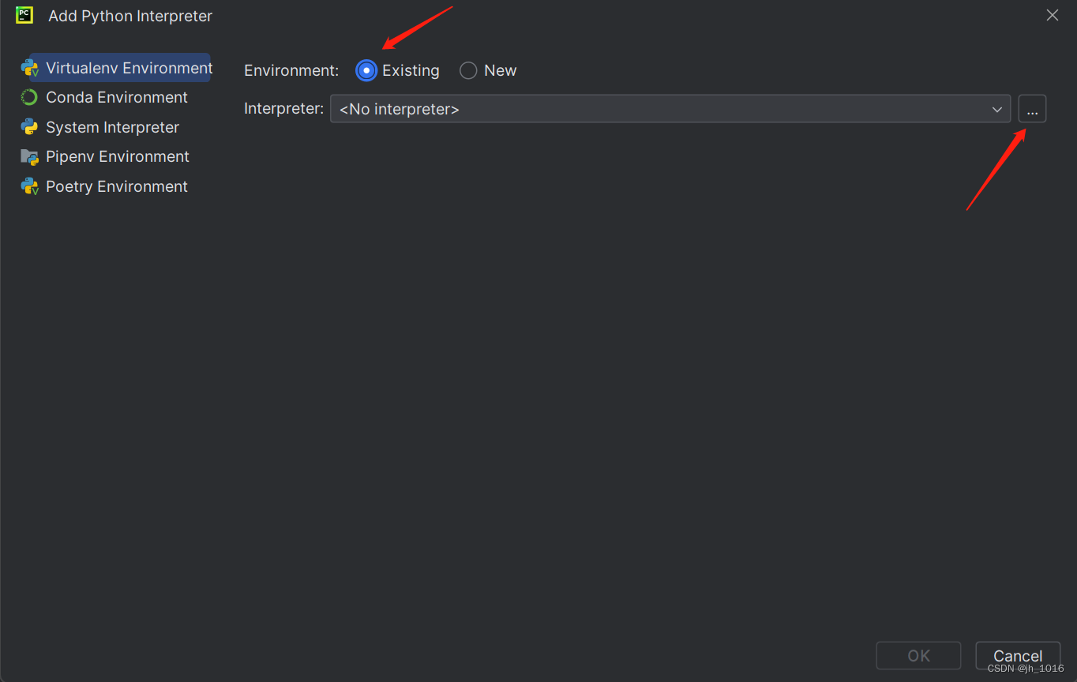The height and width of the screenshot is (682, 1077).
Task: Click the PyCharm logo in title bar
Action: [x=23, y=15]
